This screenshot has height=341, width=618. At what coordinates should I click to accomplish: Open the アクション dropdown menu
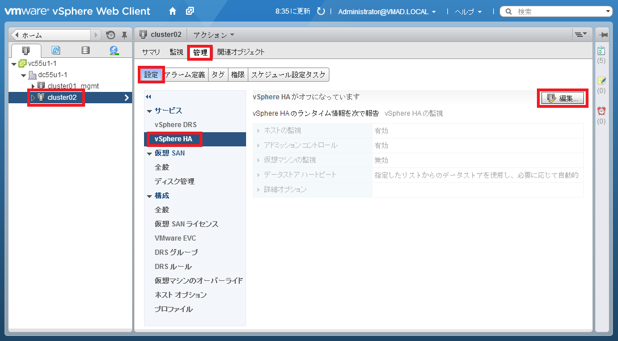point(214,35)
